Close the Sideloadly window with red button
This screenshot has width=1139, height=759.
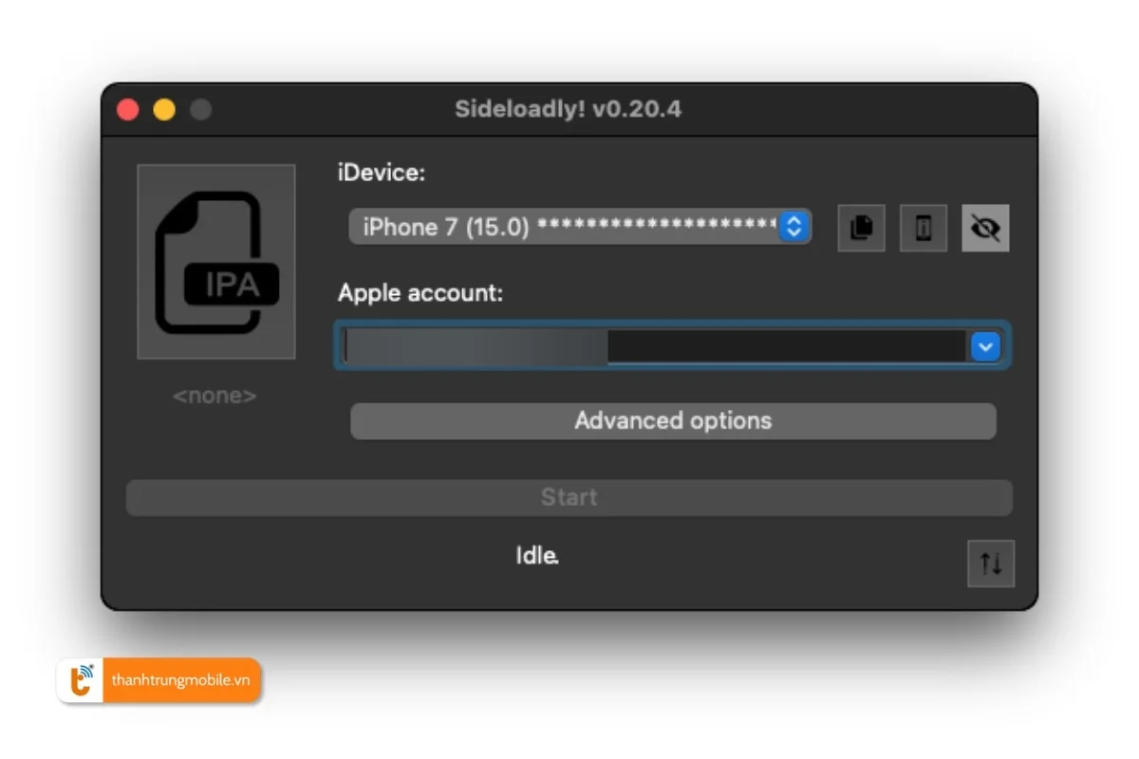tap(128, 110)
